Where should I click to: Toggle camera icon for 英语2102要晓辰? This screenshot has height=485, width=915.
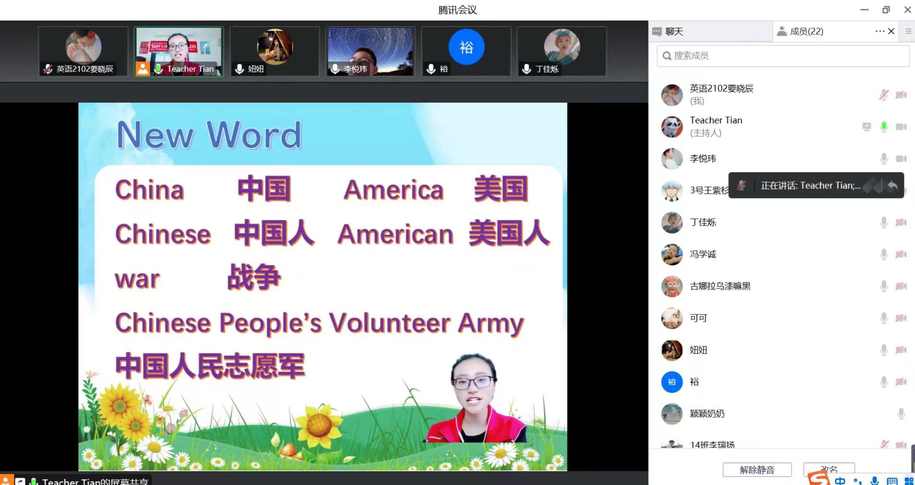(901, 95)
